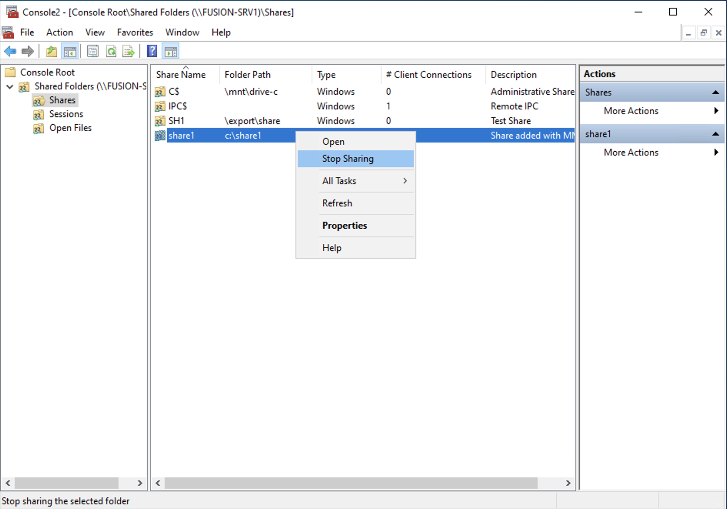727x509 pixels.
Task: Expand More Actions under share1
Action: point(631,152)
